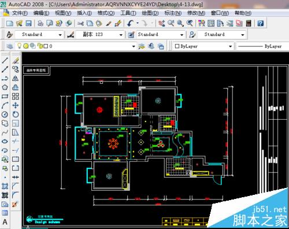Click the red dining table symbol in plan
Image resolution: width=289 pixels, height=229 pixels.
coord(113,144)
